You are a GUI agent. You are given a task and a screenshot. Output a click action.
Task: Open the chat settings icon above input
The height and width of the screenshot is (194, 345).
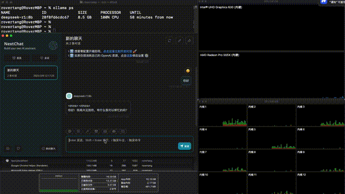click(70, 131)
